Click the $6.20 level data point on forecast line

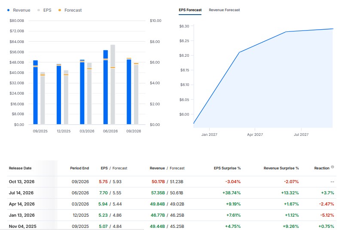[x=239, y=52]
